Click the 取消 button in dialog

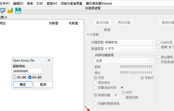pos(43,85)
